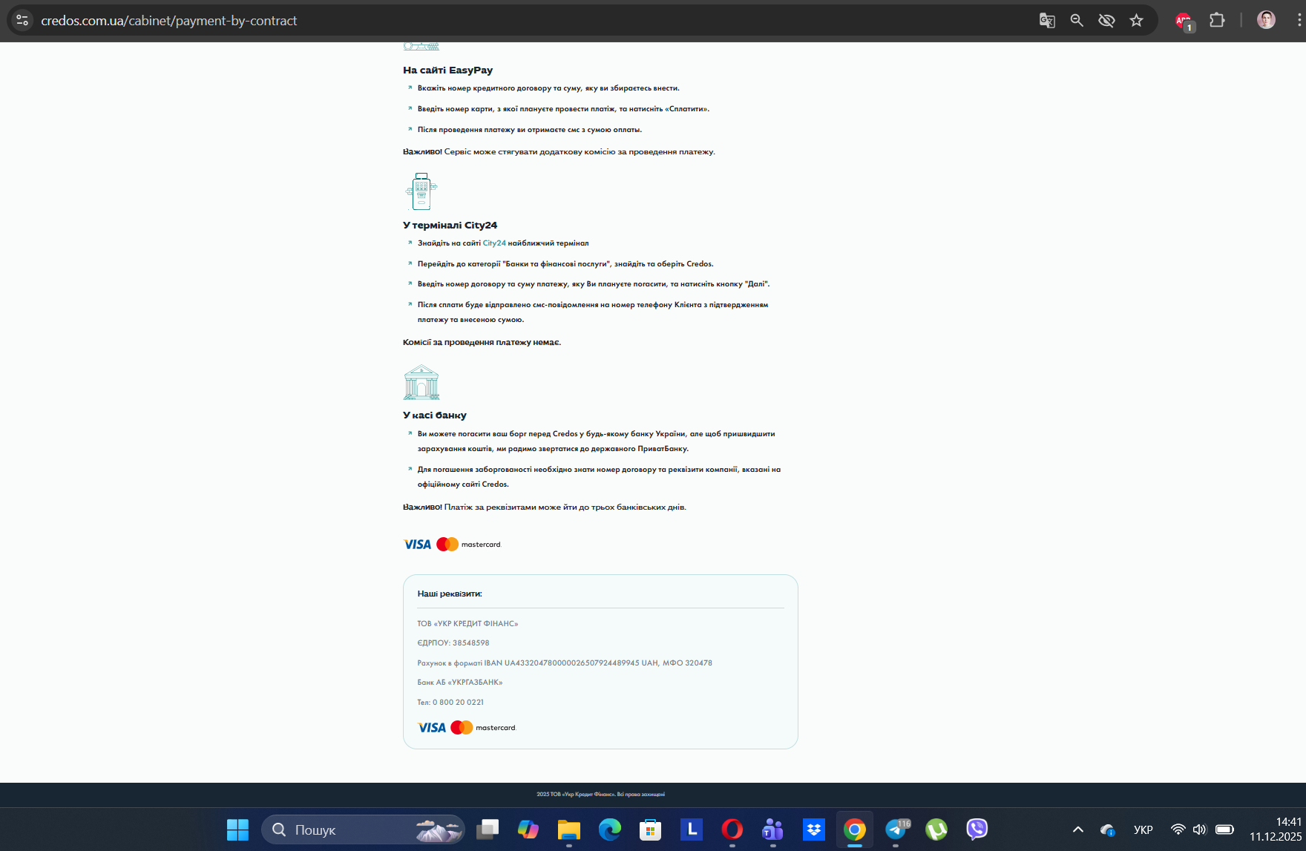Open the Chrome profile avatar
1306x851 pixels.
coord(1266,21)
